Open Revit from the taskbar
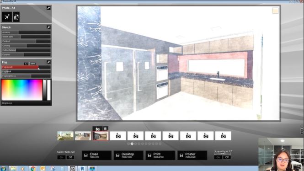 [x=82, y=168]
